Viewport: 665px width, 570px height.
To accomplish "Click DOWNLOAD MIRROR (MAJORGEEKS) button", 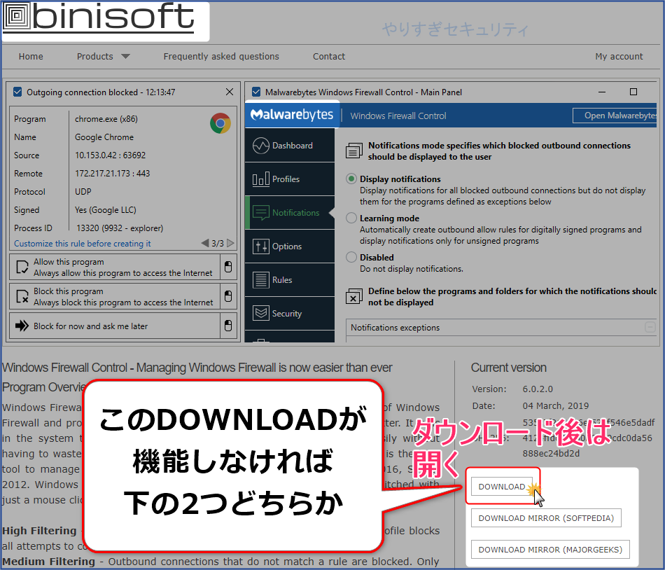I will 550,550.
